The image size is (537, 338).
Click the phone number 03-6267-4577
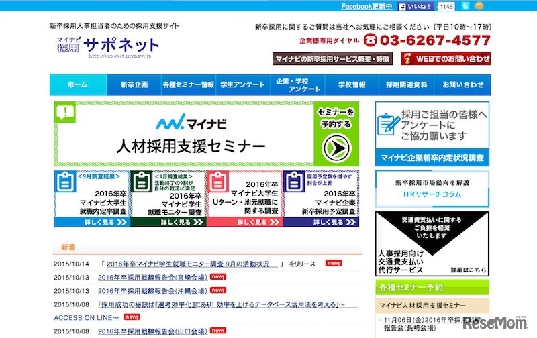(x=435, y=40)
